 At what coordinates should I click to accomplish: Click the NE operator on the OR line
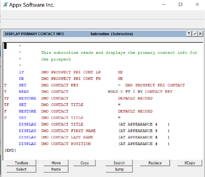pyautogui.click(x=120, y=79)
